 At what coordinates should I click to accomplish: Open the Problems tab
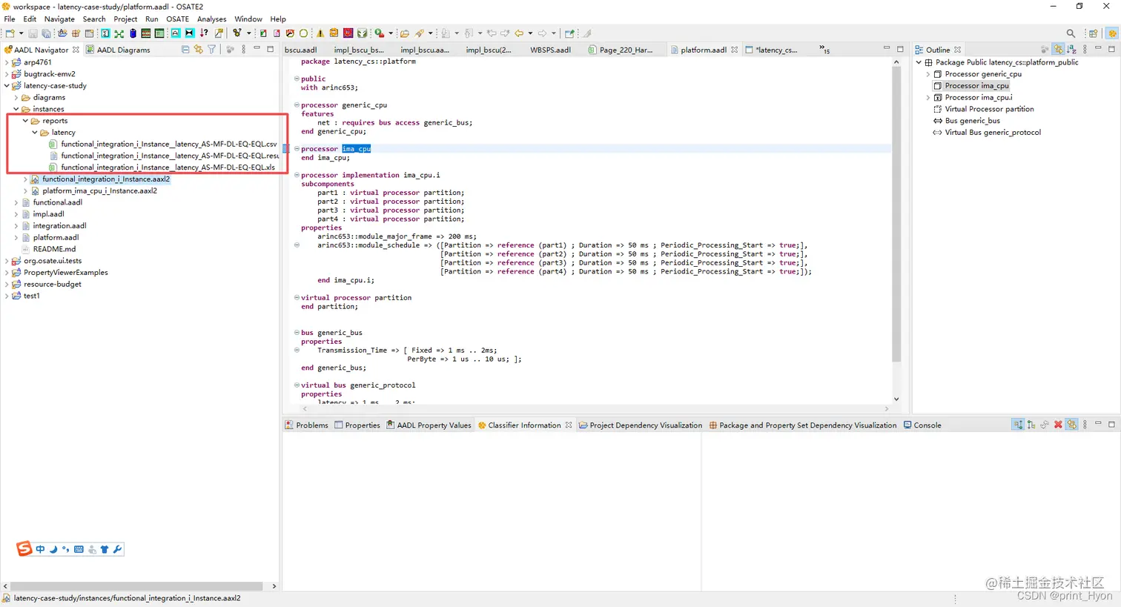point(306,425)
